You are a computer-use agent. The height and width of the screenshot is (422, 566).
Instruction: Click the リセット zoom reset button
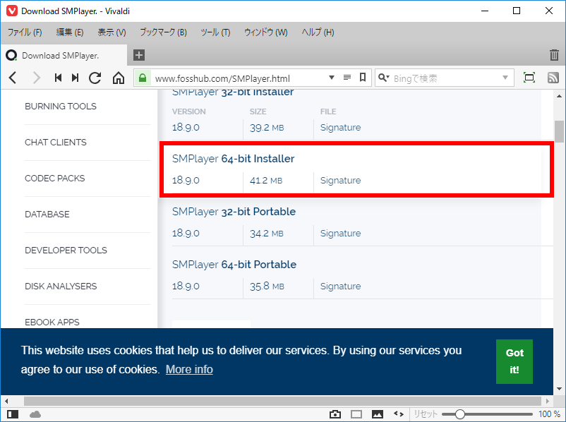426,414
